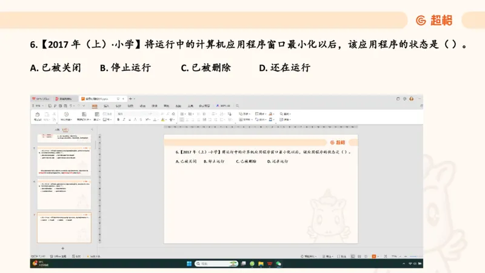Image resolution: width=485 pixels, height=273 pixels.
Task: Click the weather widget on taskbar
Action: pos(41,264)
